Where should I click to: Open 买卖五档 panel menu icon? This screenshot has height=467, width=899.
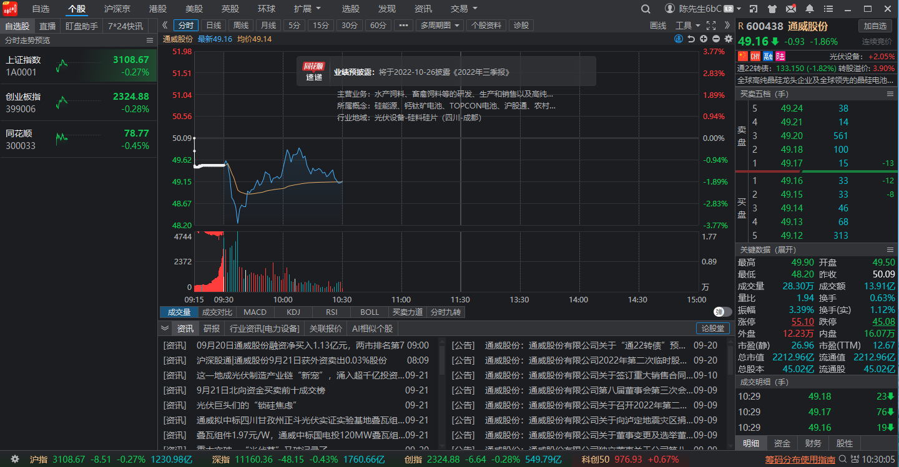click(891, 94)
